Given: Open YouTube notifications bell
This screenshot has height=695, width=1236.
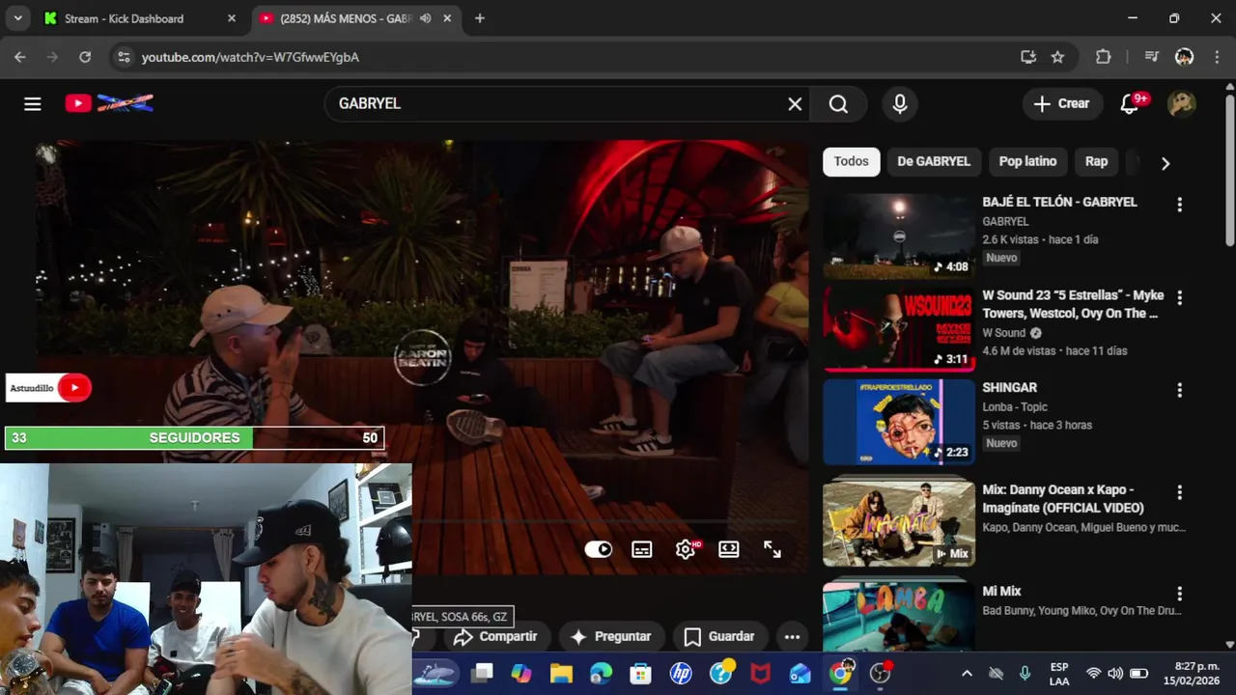Looking at the screenshot, I should 1130,104.
